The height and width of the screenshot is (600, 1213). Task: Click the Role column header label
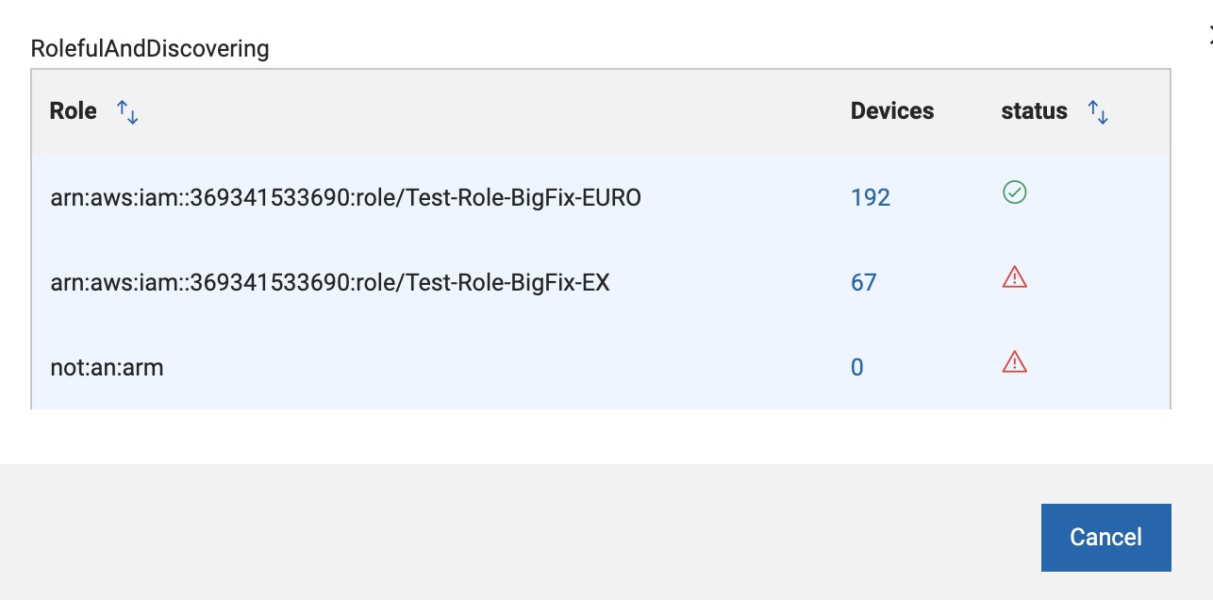coord(74,111)
